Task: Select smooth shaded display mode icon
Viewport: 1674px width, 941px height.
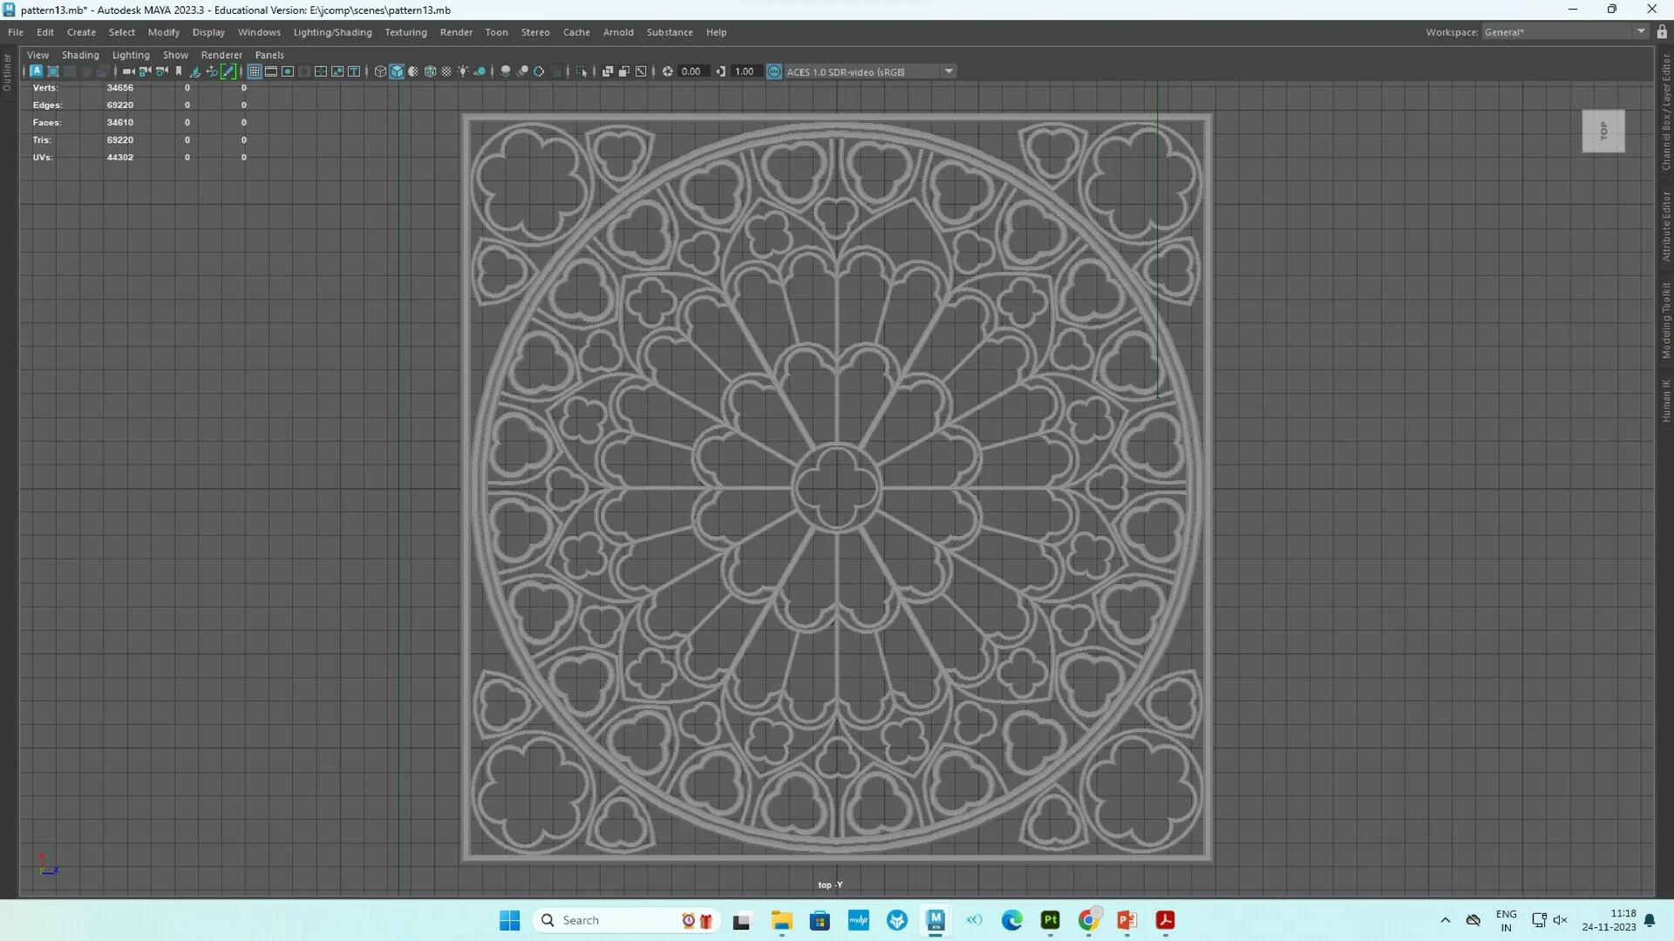Action: (397, 71)
